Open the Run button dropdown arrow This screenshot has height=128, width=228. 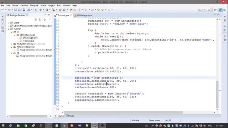coord(50,10)
